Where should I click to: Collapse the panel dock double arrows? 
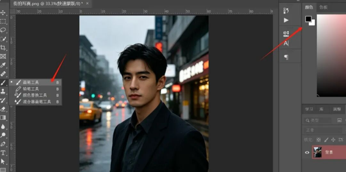[299, 1]
